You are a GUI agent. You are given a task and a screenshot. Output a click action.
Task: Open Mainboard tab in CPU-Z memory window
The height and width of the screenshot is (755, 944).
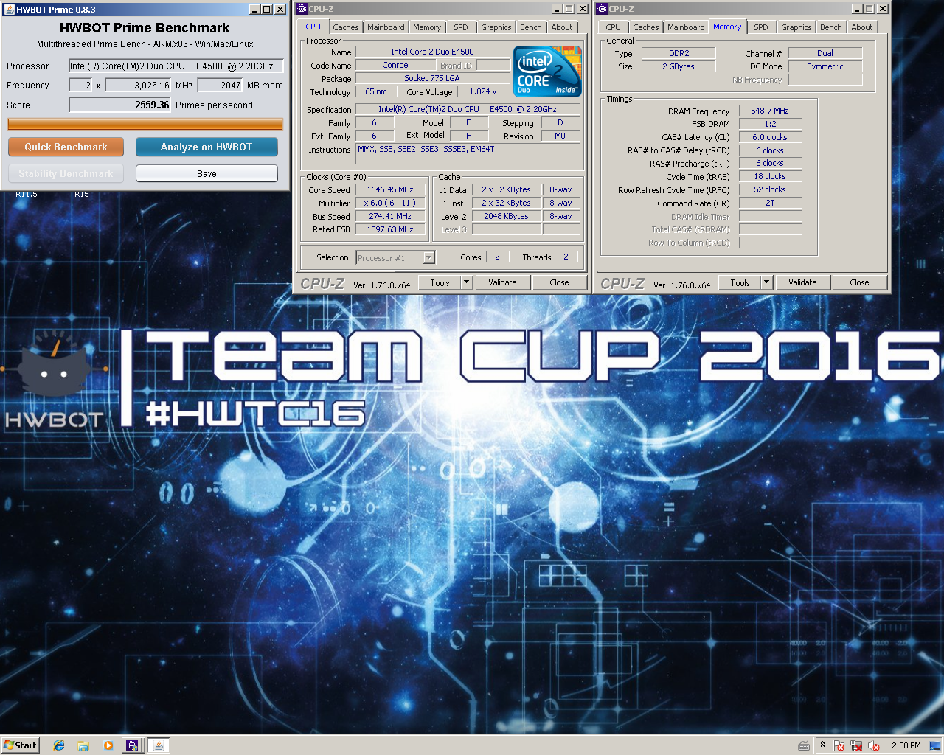coord(686,27)
